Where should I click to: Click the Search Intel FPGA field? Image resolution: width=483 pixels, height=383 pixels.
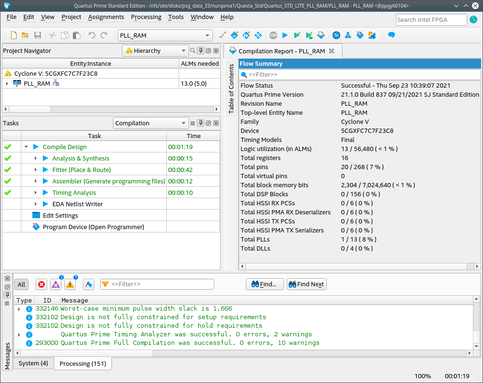431,20
